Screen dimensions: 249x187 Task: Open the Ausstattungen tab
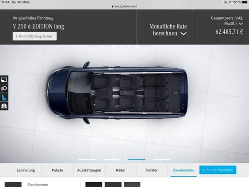tap(89, 170)
